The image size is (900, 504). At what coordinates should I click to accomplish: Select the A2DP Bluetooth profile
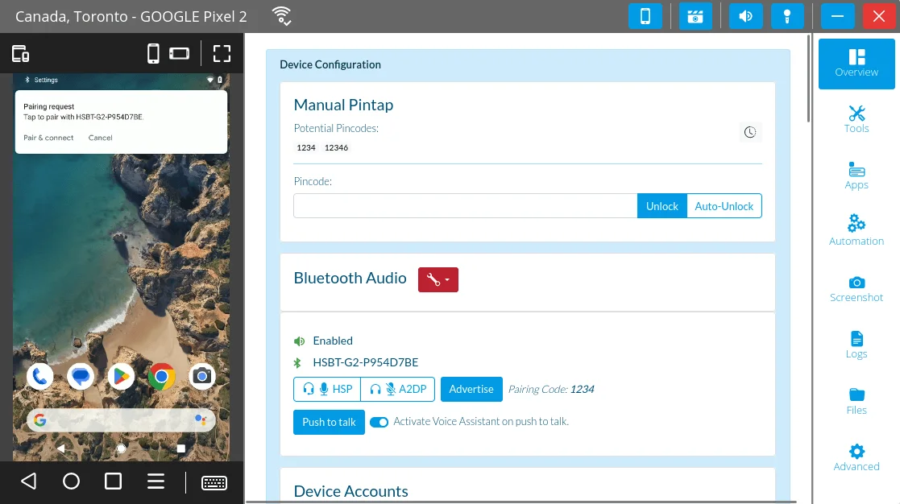(398, 390)
